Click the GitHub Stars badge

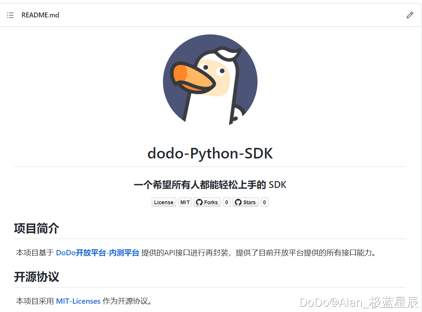(245, 202)
